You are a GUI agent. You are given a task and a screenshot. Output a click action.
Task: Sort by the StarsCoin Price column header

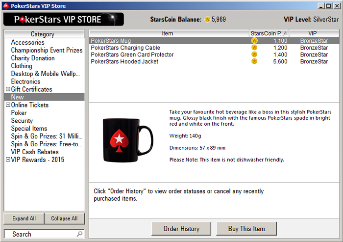(269, 33)
